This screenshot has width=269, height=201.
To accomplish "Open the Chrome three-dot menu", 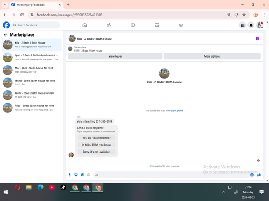I will point(264,15).
